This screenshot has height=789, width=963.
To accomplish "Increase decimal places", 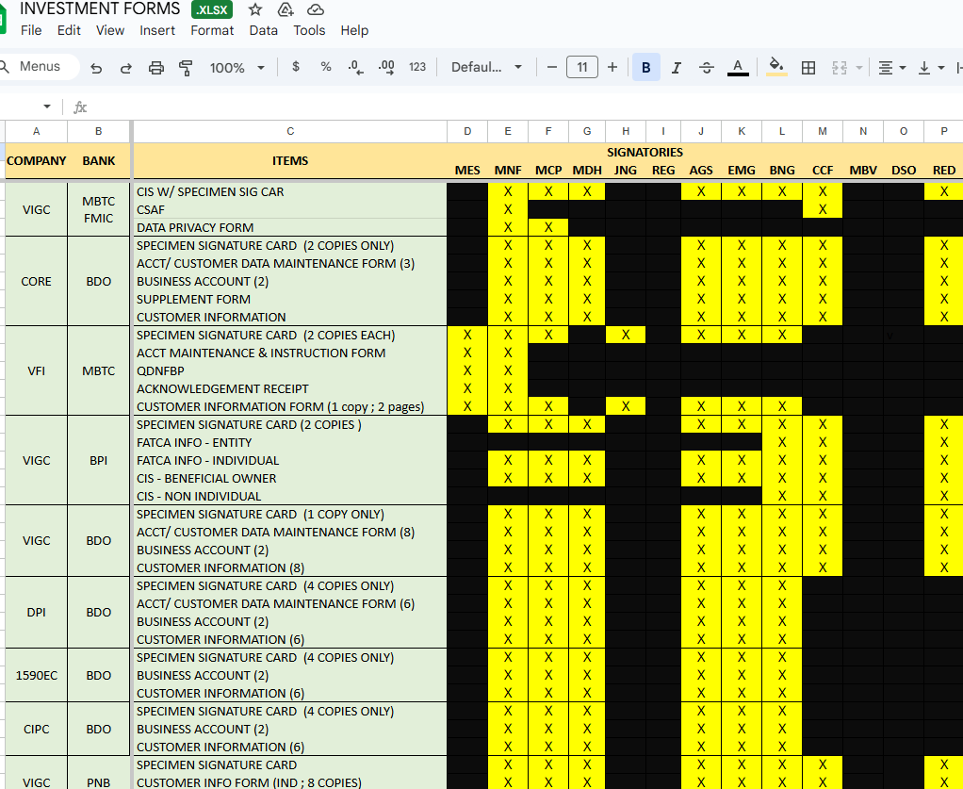I will 386,68.
